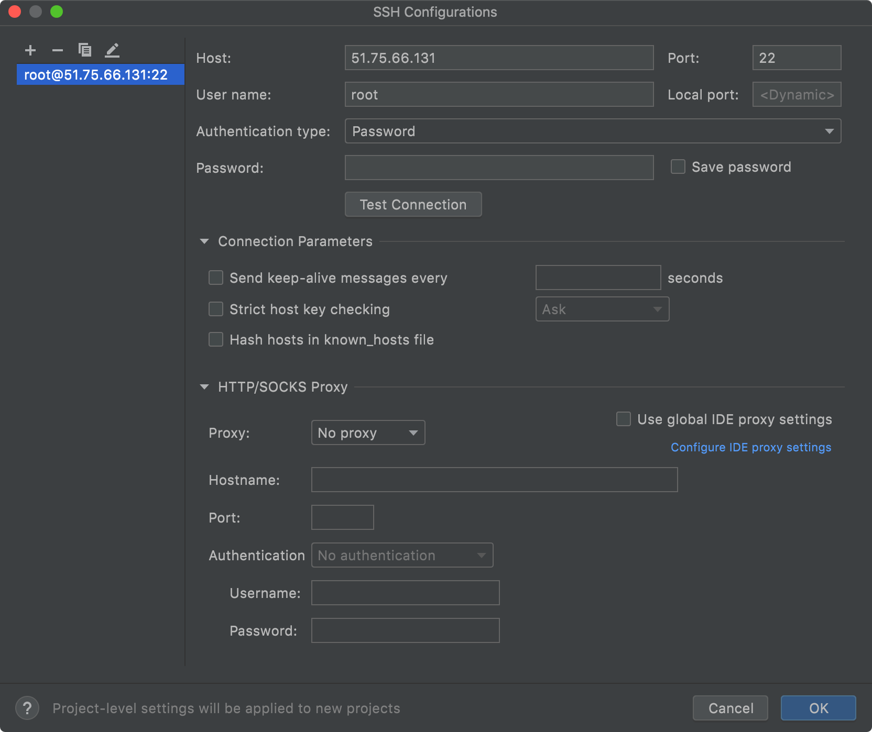This screenshot has height=732, width=872.
Task: Check Hash hosts in known_hosts file
Action: tap(215, 339)
